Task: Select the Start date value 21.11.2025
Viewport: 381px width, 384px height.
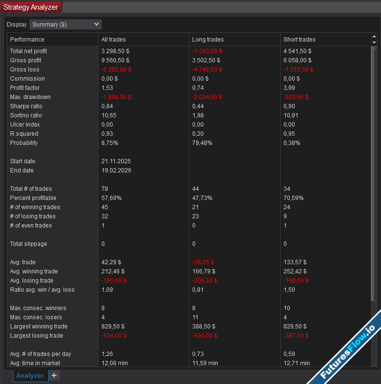Action: click(116, 161)
